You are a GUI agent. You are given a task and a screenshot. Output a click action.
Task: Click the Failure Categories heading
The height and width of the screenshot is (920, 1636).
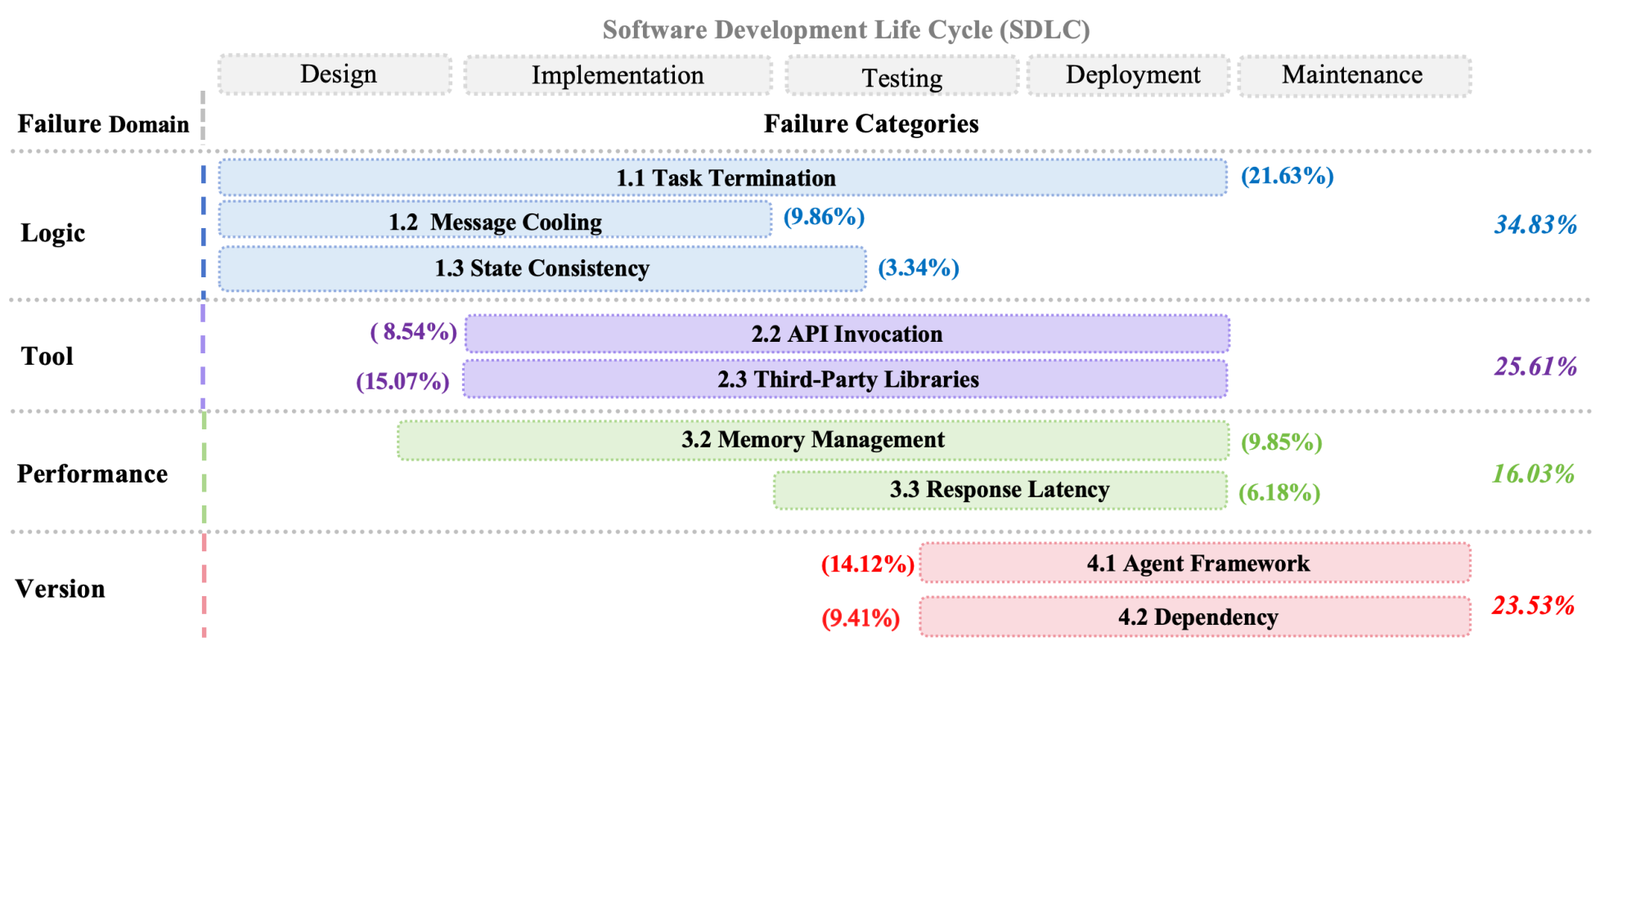coord(871,123)
